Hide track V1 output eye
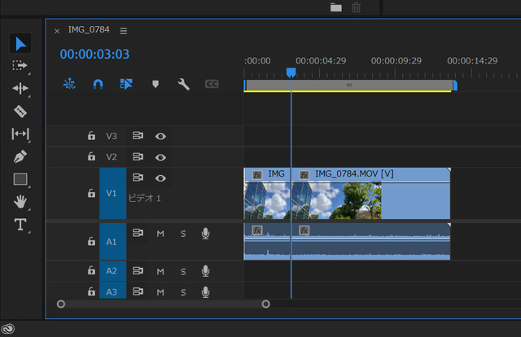The width and height of the screenshot is (521, 337). (160, 178)
